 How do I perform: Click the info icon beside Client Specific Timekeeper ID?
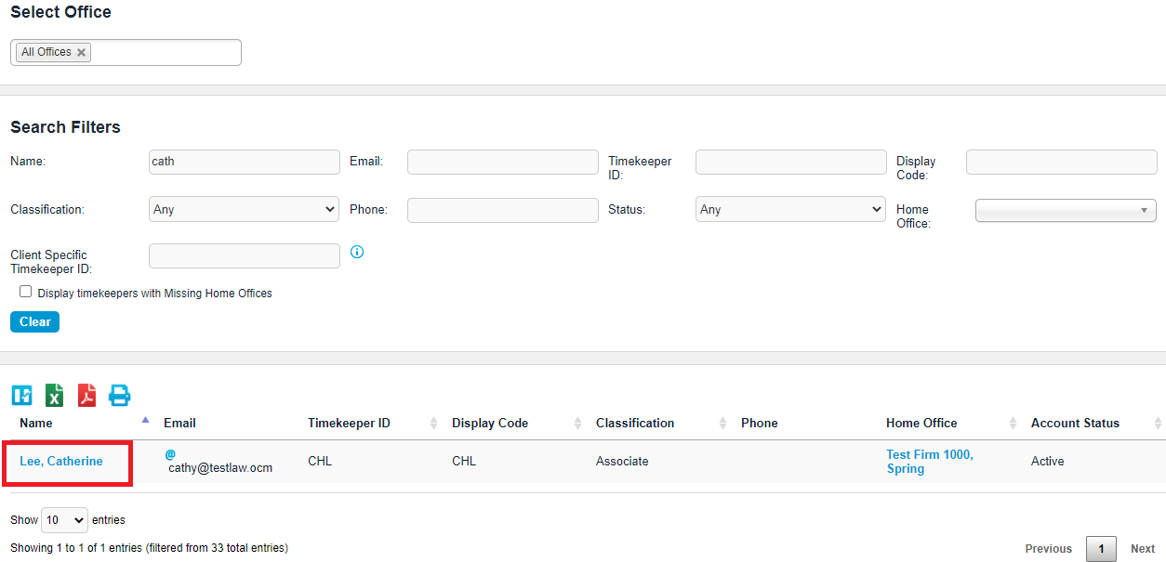coord(357,252)
